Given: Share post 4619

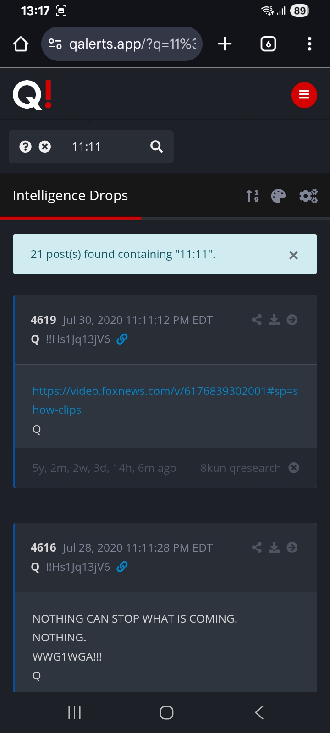Looking at the screenshot, I should [x=257, y=320].
